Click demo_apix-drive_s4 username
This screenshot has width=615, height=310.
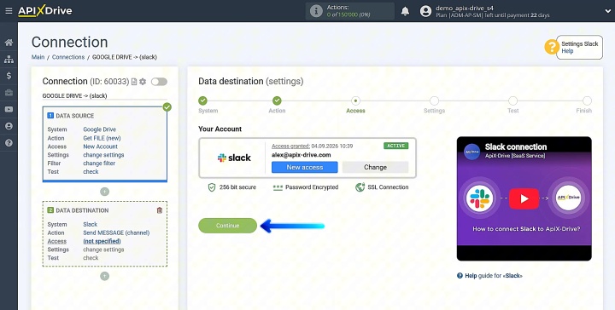[465, 8]
